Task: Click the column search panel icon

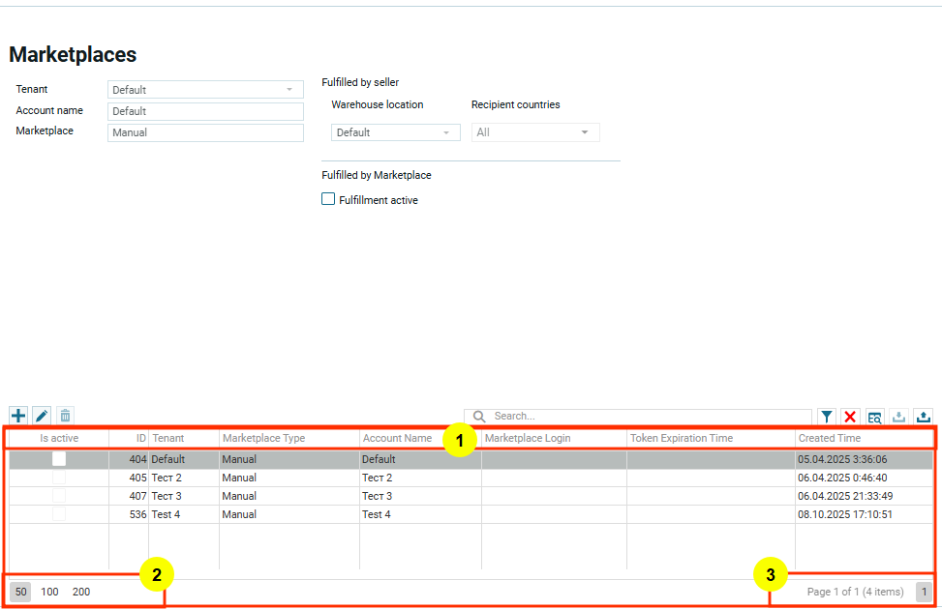Action: coord(874,417)
